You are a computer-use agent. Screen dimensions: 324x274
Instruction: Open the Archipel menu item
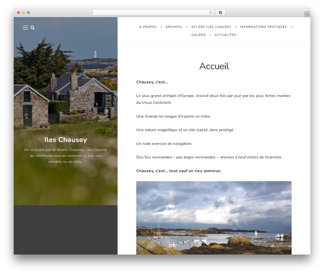pyautogui.click(x=174, y=27)
